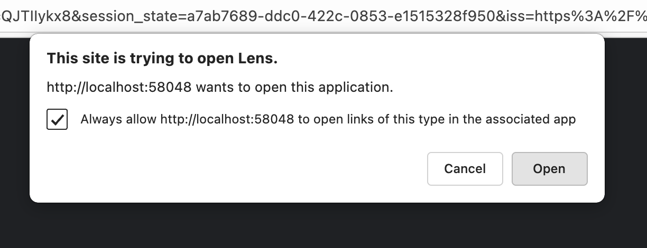Image resolution: width=647 pixels, height=248 pixels.
Task: Click empty dialog space left of Cancel
Action: 238,169
